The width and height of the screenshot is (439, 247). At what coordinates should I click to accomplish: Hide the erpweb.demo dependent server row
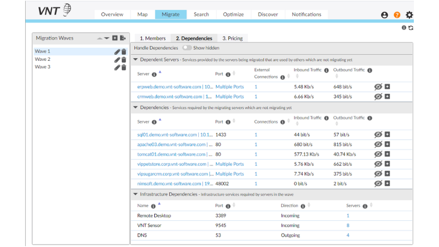click(378, 87)
